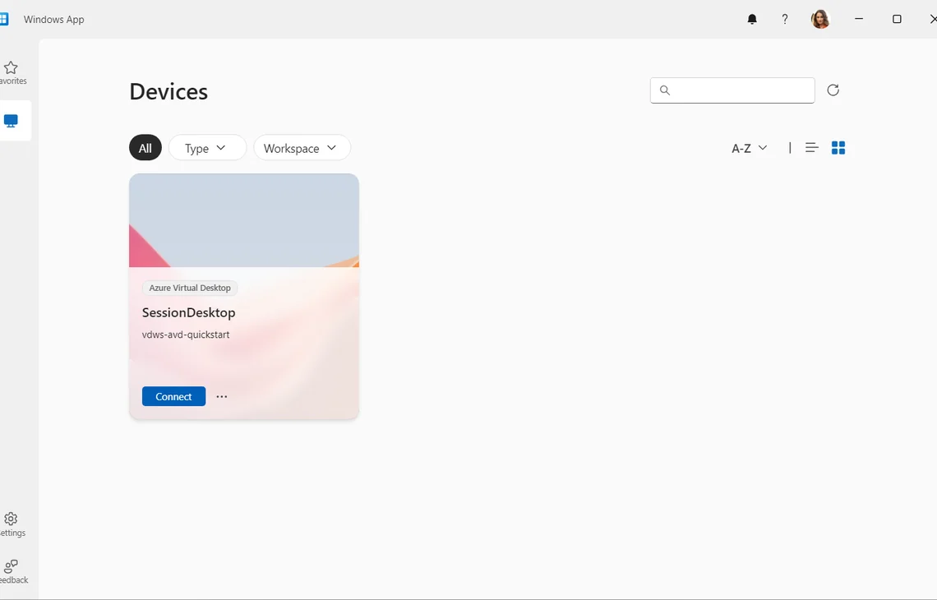Open the A-Z sort dropdown
This screenshot has height=600, width=937.
click(x=750, y=148)
